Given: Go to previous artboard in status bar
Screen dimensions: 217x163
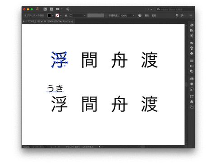Looking at the screenshot, I should pos(41,147).
